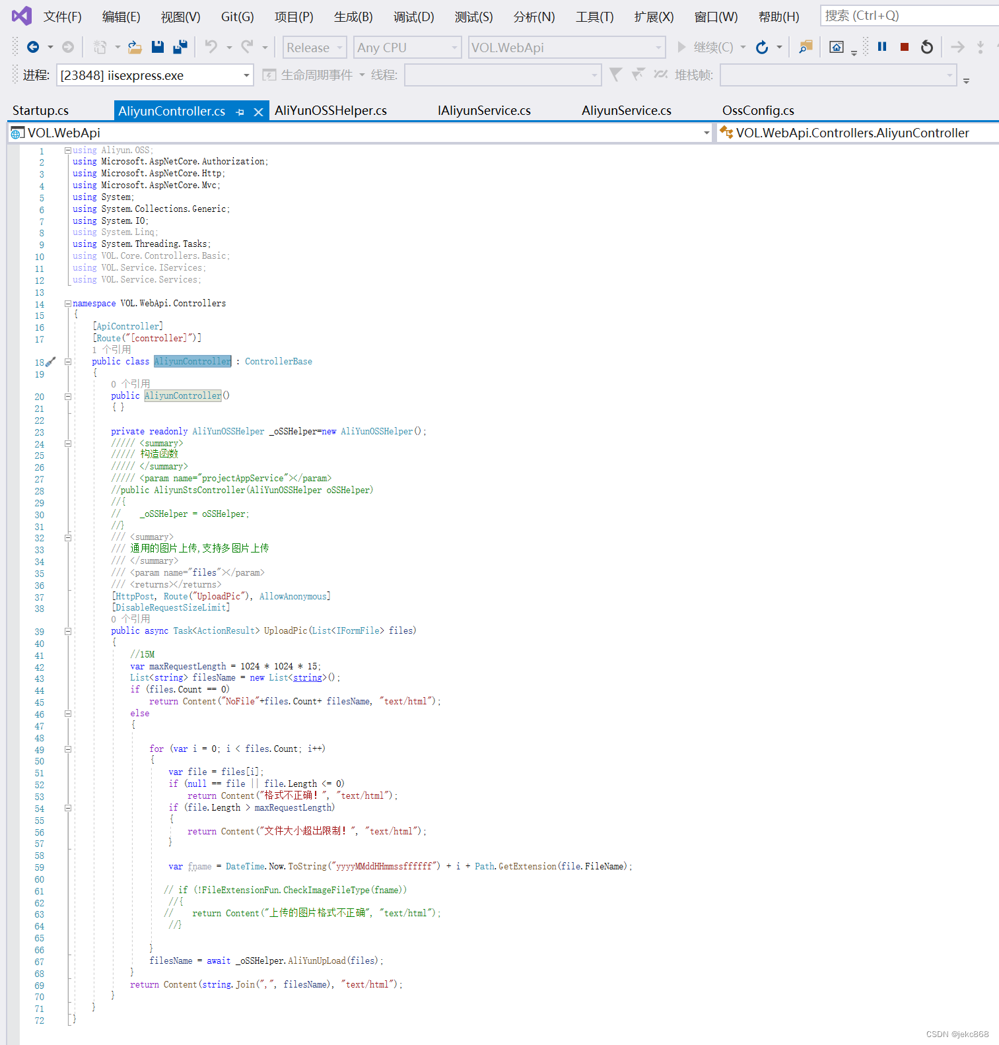Click the Lifecycle Events icon
Screen dimensions: 999x1045
[x=269, y=75]
